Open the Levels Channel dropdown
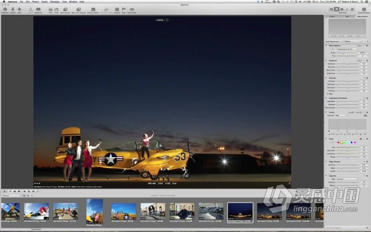The width and height of the screenshot is (371, 232). pos(341,116)
